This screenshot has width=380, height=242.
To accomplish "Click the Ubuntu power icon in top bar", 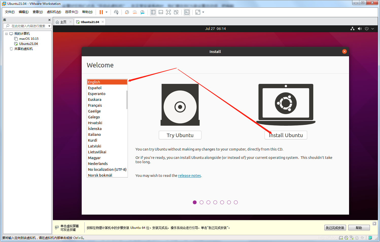I will (367, 29).
